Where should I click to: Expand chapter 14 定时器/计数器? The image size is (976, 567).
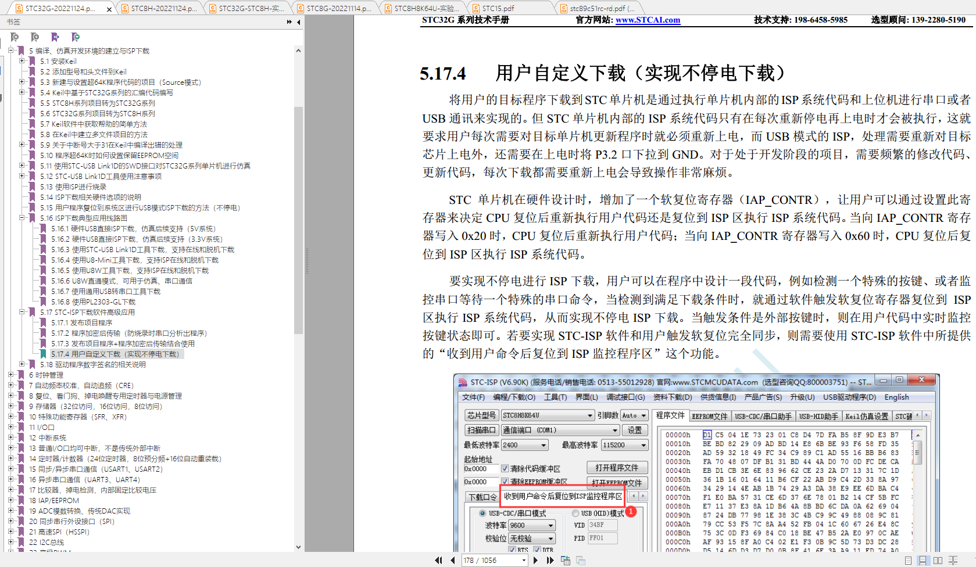pyautogui.click(x=10, y=458)
